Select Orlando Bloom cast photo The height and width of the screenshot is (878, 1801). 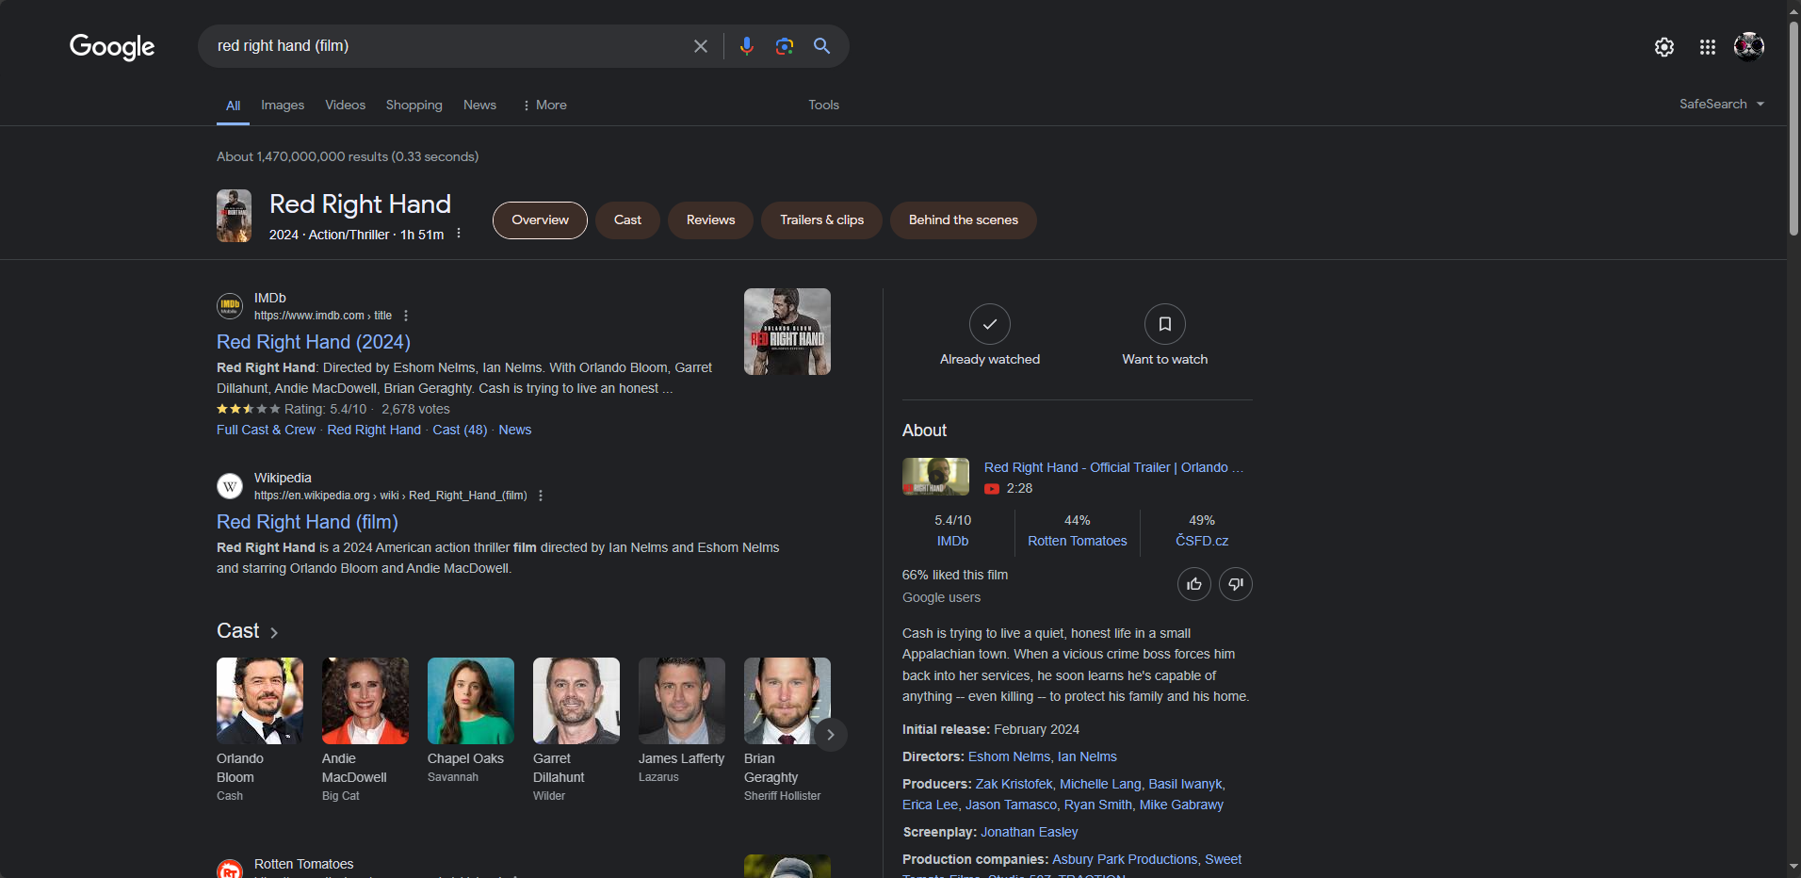(260, 701)
